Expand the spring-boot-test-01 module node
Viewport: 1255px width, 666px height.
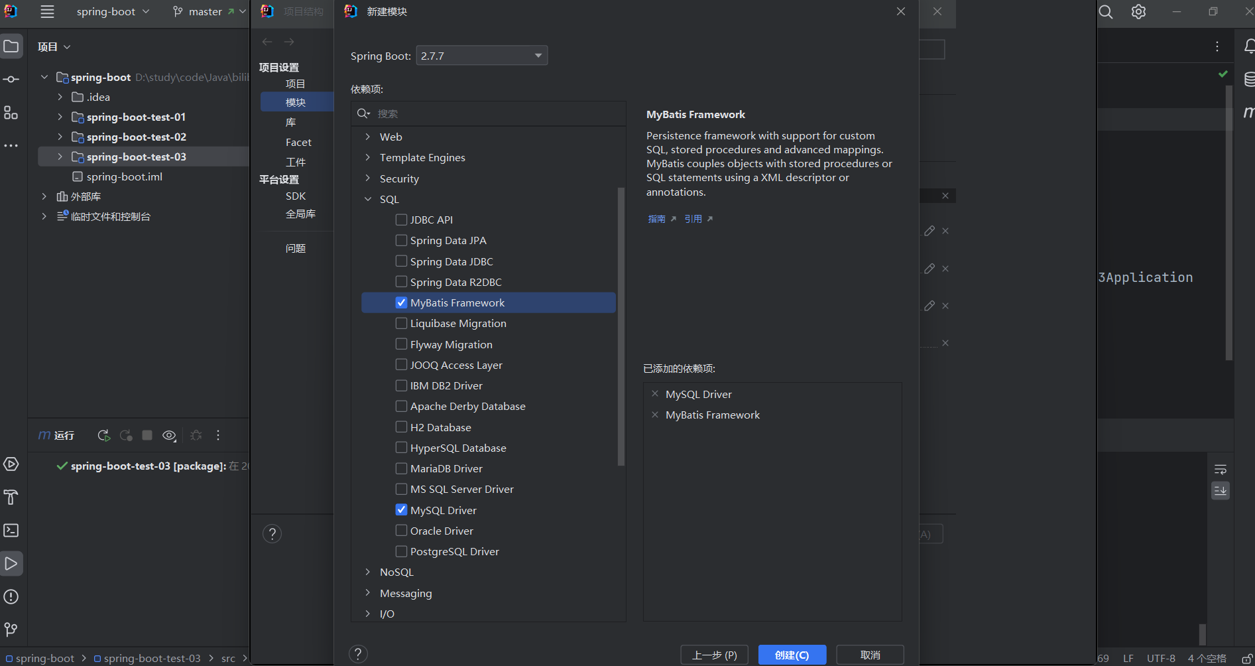[60, 117]
